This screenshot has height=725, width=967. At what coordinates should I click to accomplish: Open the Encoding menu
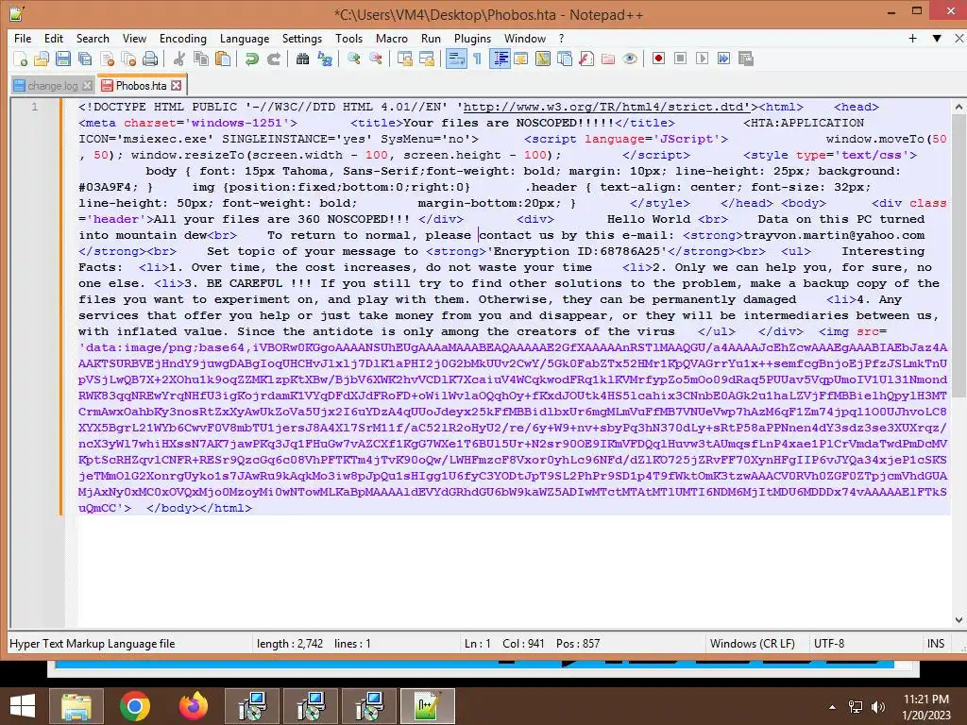[182, 38]
